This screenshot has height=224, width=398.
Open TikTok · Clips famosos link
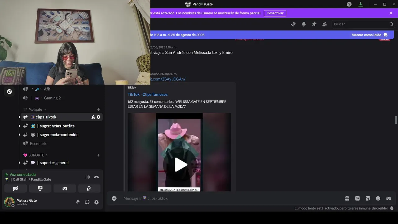coord(147,95)
